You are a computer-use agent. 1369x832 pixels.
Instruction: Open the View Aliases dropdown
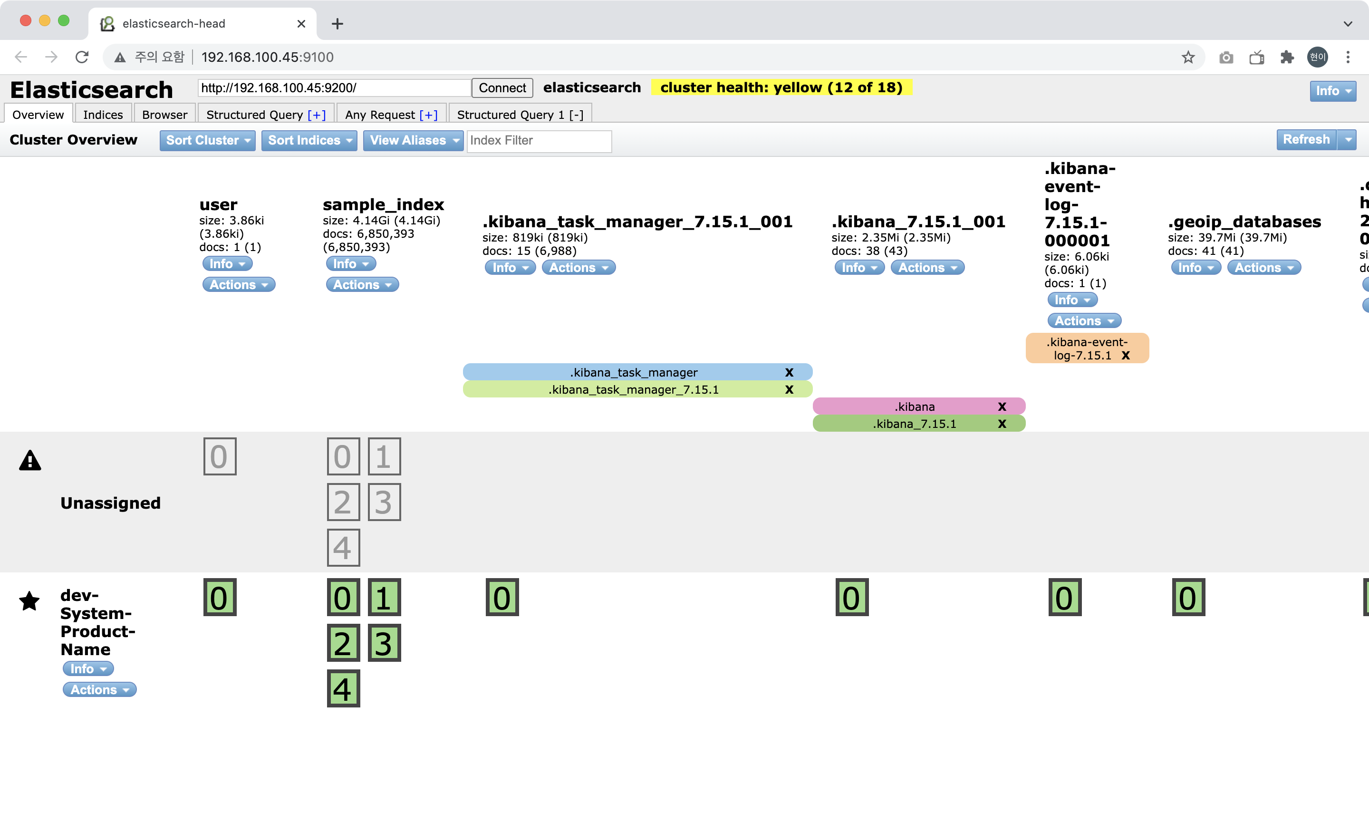413,141
